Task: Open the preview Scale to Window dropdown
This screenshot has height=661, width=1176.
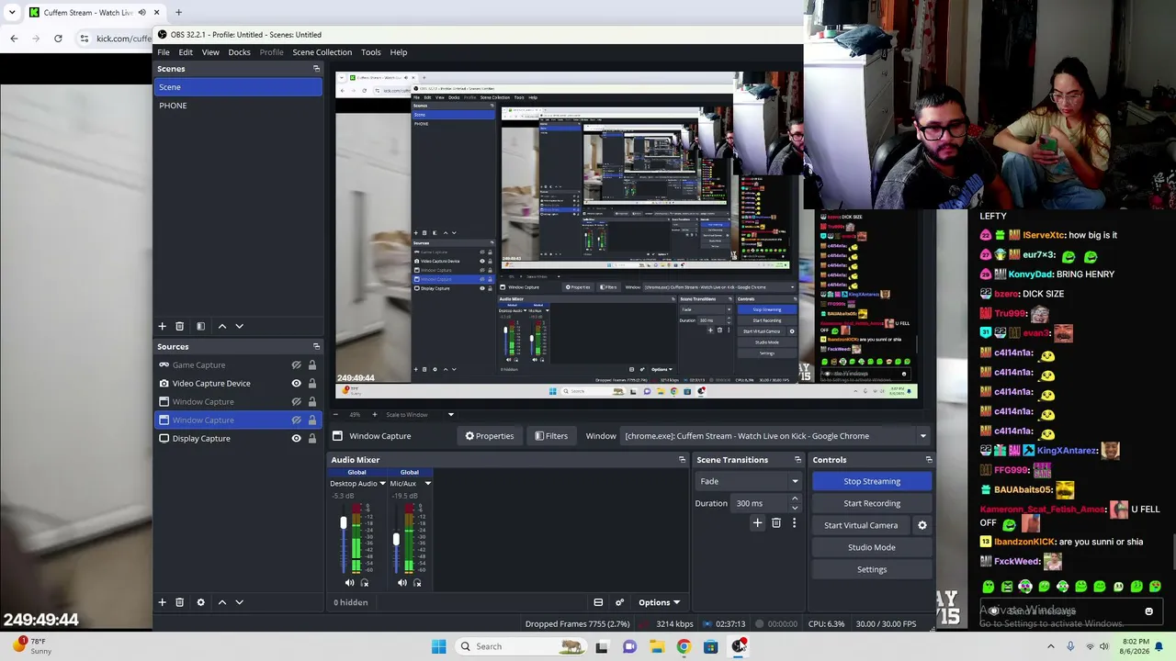Action: (420, 415)
